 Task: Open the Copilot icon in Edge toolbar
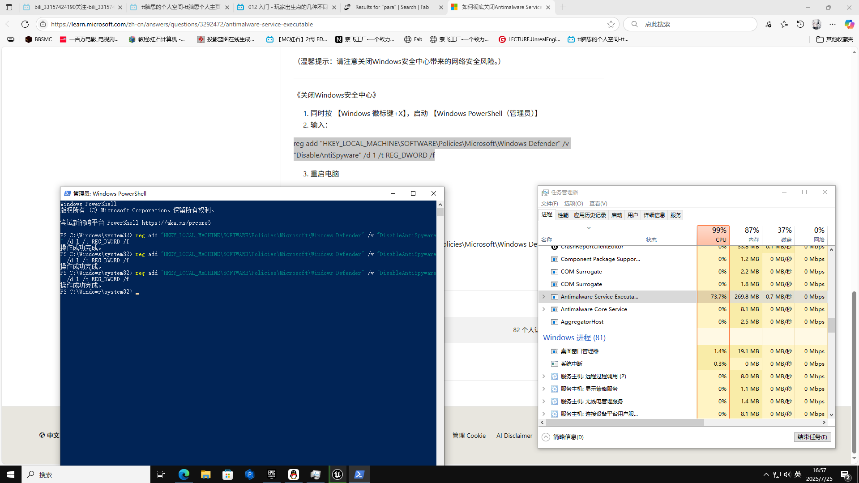(x=849, y=24)
